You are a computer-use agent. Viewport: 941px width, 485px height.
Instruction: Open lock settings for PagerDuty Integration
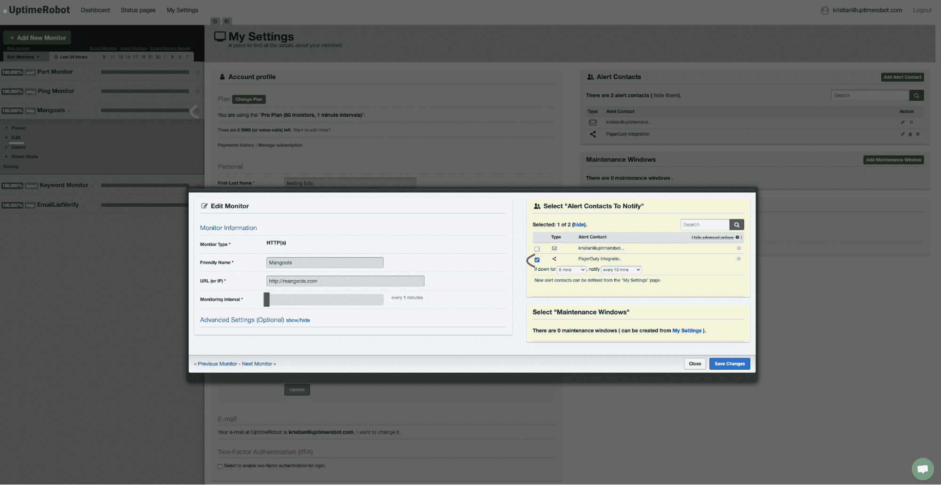click(910, 134)
